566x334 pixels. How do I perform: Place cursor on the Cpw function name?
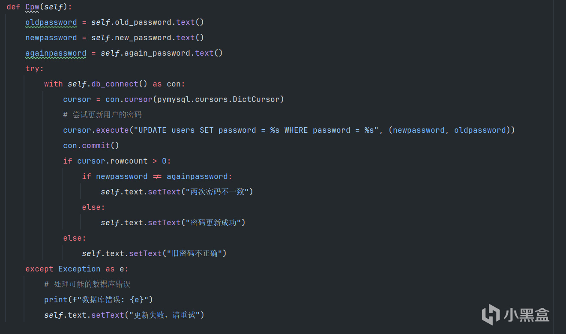[32, 7]
